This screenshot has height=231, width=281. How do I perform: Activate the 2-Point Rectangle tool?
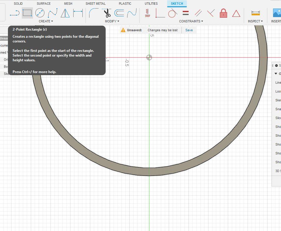pos(27,13)
